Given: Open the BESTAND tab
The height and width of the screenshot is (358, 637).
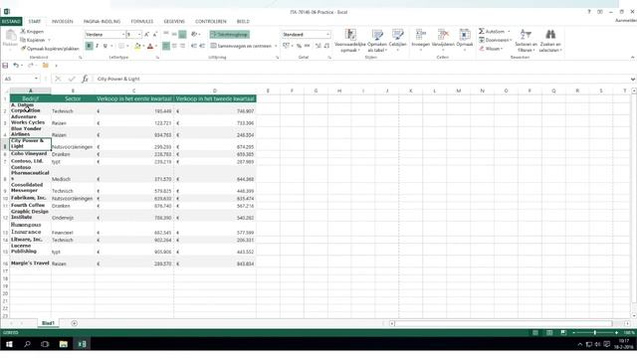Looking at the screenshot, I should pos(11,21).
